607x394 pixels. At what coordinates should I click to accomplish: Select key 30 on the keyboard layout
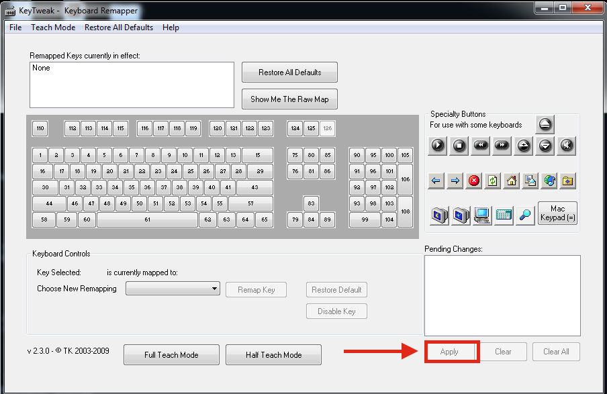click(45, 187)
